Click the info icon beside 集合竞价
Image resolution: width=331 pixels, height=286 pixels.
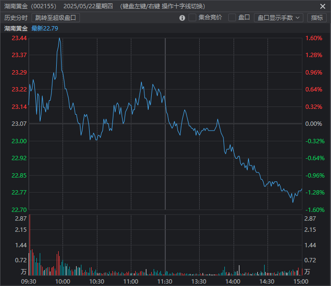coord(182,18)
